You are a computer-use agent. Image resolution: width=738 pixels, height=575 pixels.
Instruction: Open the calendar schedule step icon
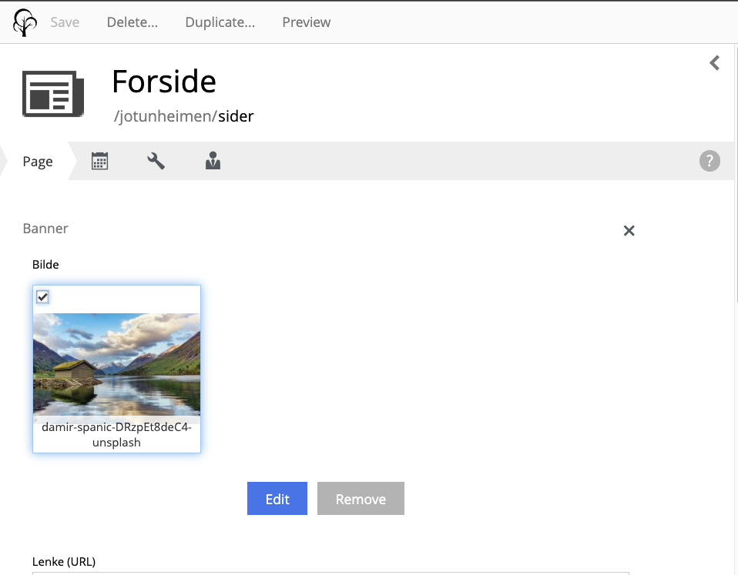99,161
